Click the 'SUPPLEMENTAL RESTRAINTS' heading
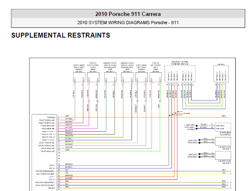The width and height of the screenshot is (248, 191). 61,35
